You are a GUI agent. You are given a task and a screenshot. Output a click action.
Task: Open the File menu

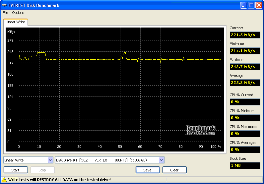[5, 13]
